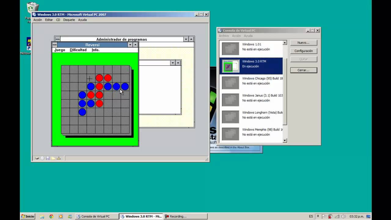The width and height of the screenshot is (391, 220).
Task: Click Reversi minimize down-arrow button
Action: point(130,45)
